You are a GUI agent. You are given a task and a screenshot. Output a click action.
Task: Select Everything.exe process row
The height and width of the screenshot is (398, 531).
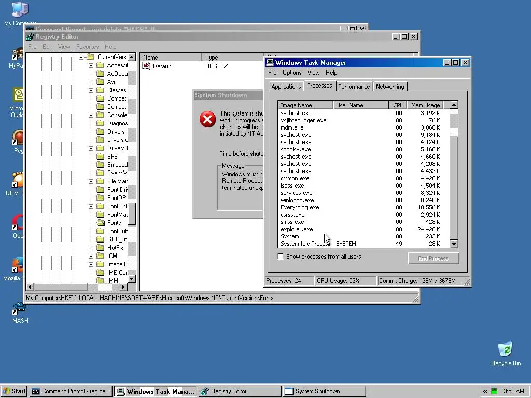(x=364, y=207)
